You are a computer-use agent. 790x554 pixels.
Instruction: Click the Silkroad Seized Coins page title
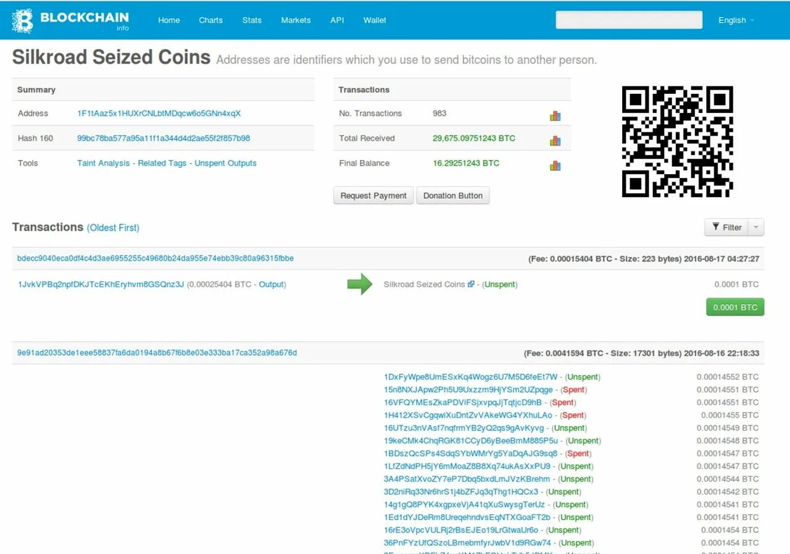[111, 57]
